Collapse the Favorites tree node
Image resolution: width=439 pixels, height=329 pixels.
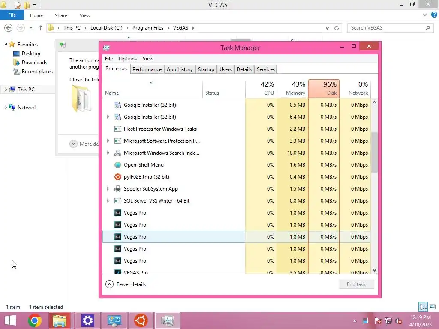click(x=5, y=44)
